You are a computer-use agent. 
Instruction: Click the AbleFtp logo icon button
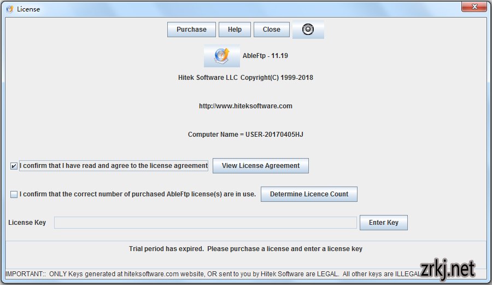coord(222,56)
